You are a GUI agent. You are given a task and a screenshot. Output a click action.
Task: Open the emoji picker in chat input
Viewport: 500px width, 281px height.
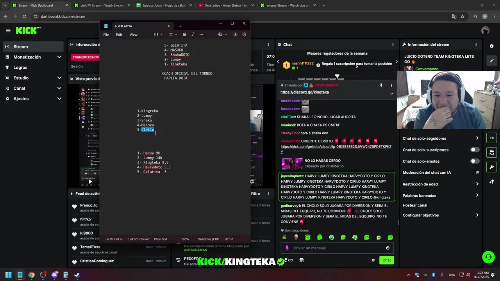tap(387, 248)
